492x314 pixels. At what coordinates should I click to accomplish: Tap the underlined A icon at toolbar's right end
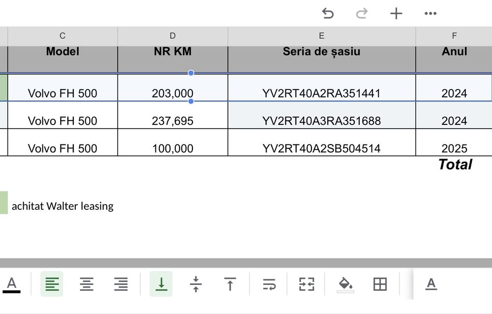(431, 284)
